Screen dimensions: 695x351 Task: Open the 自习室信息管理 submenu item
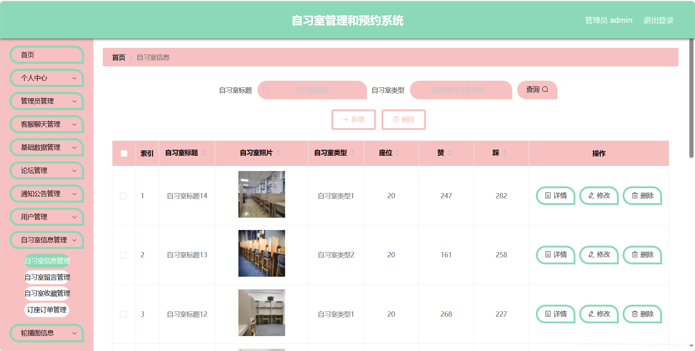pyautogui.click(x=47, y=261)
